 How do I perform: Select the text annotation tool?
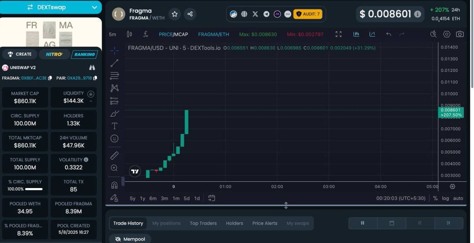click(x=114, y=126)
